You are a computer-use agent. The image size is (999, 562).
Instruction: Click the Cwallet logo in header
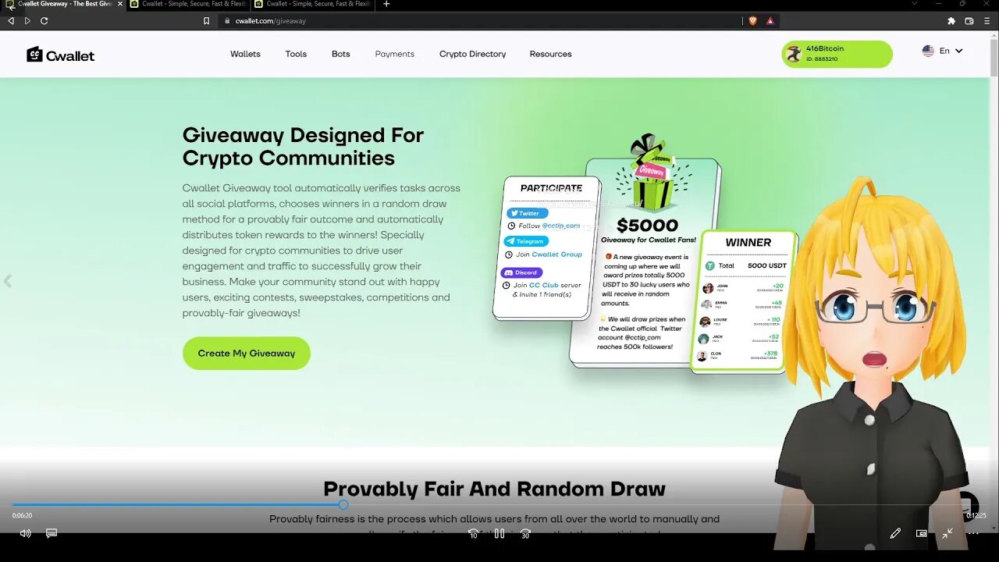60,55
